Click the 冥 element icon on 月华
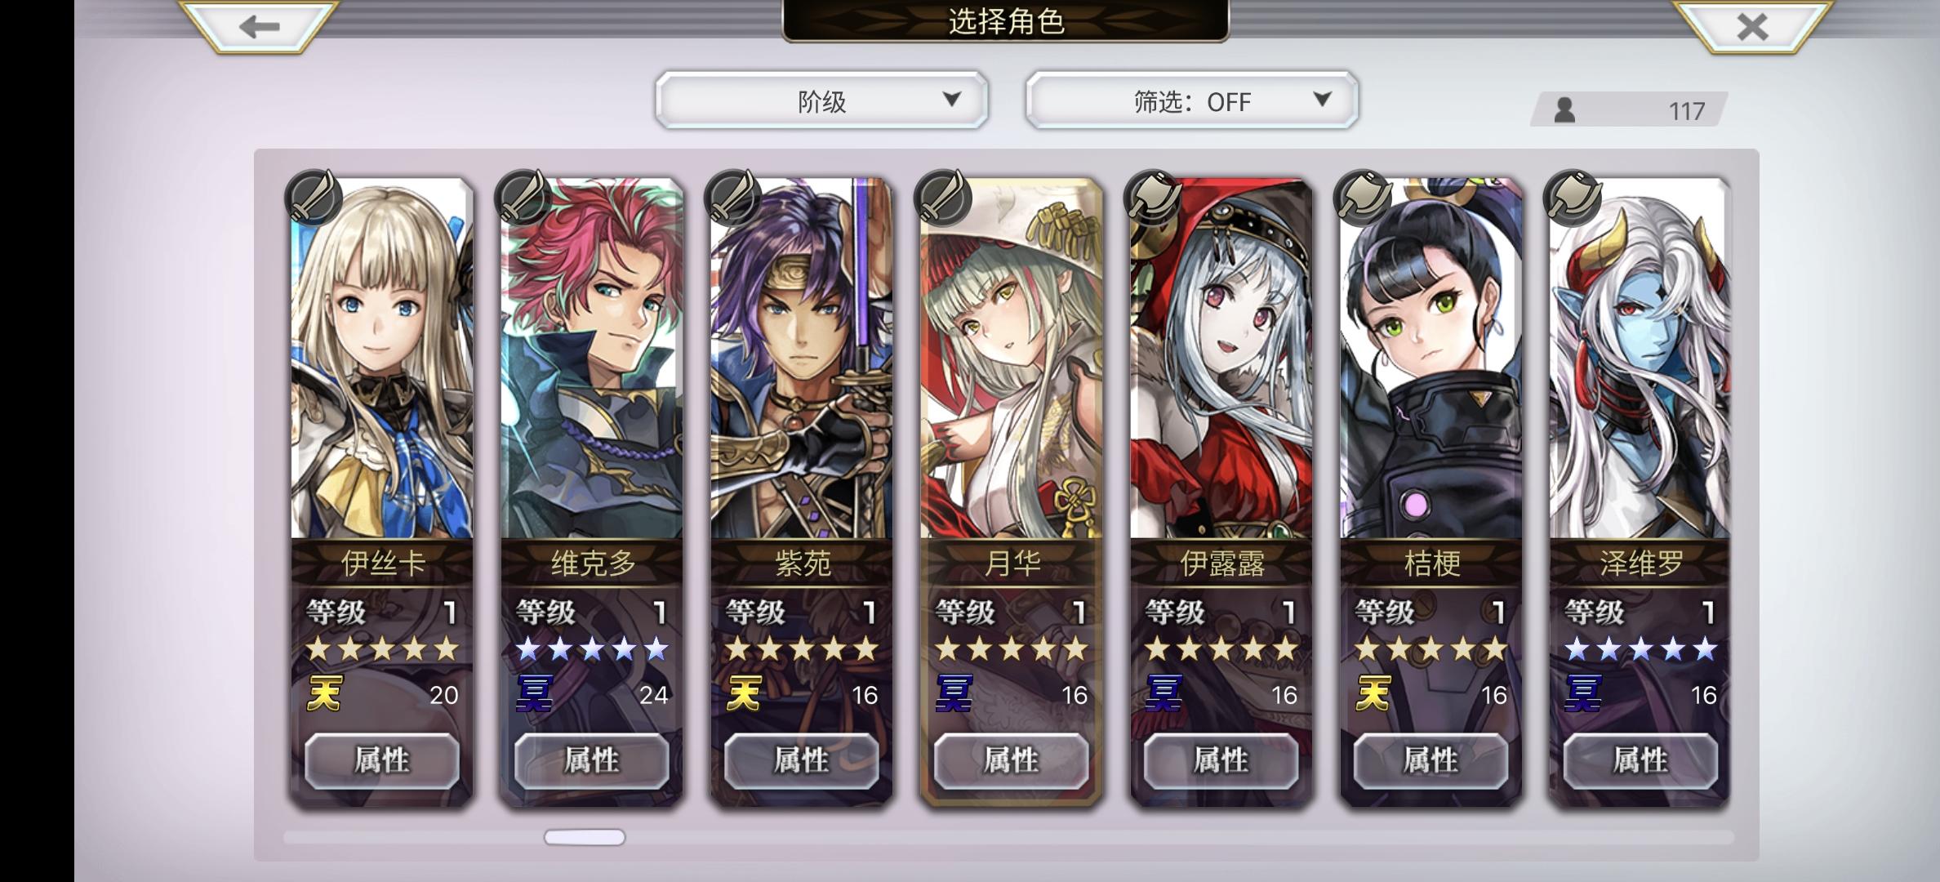The width and height of the screenshot is (1940, 882). click(x=954, y=693)
